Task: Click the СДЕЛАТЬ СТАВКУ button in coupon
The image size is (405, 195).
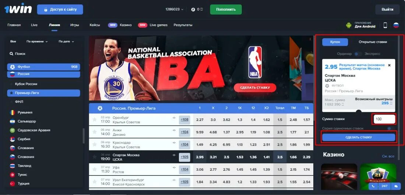Action: [x=359, y=137]
